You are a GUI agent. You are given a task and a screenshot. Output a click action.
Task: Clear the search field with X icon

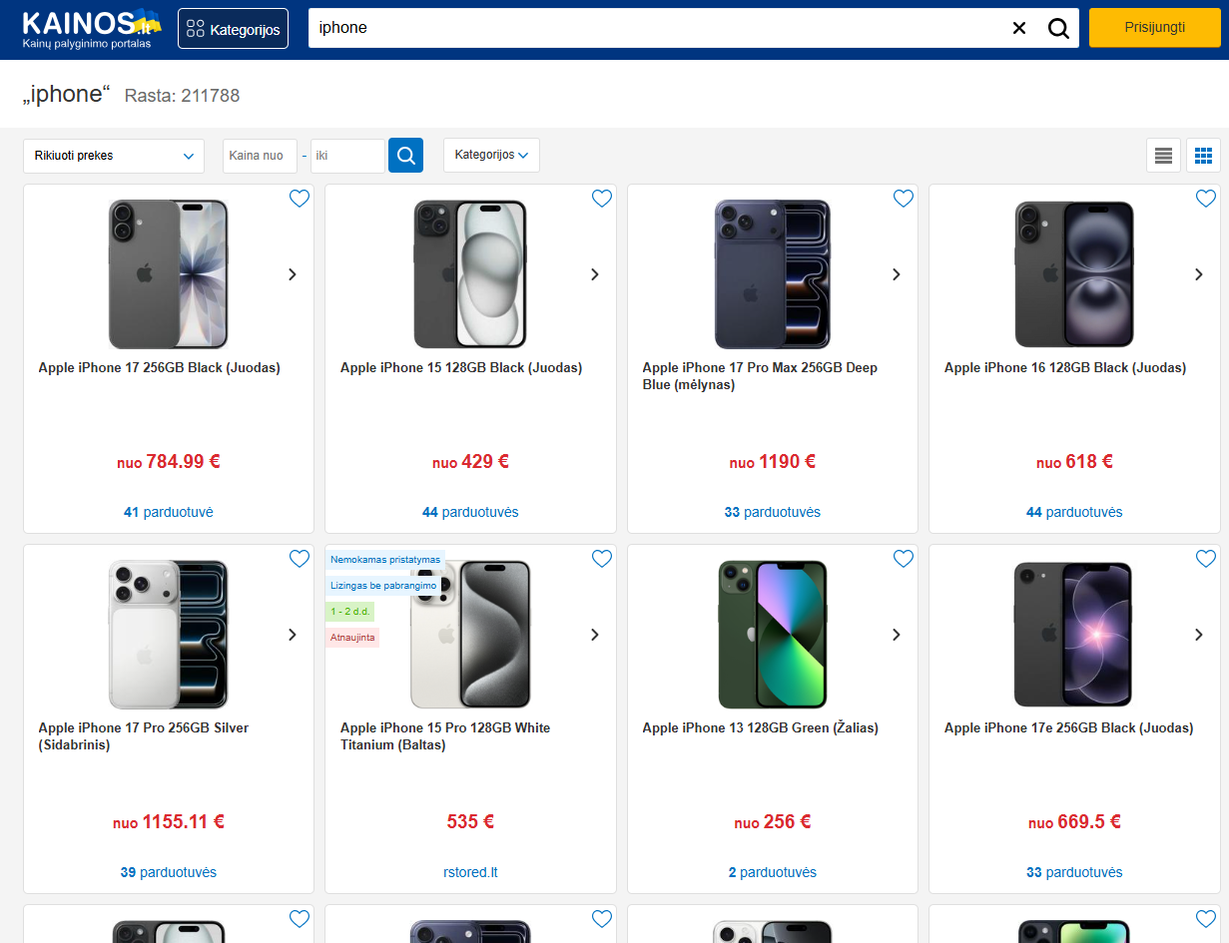[1019, 28]
